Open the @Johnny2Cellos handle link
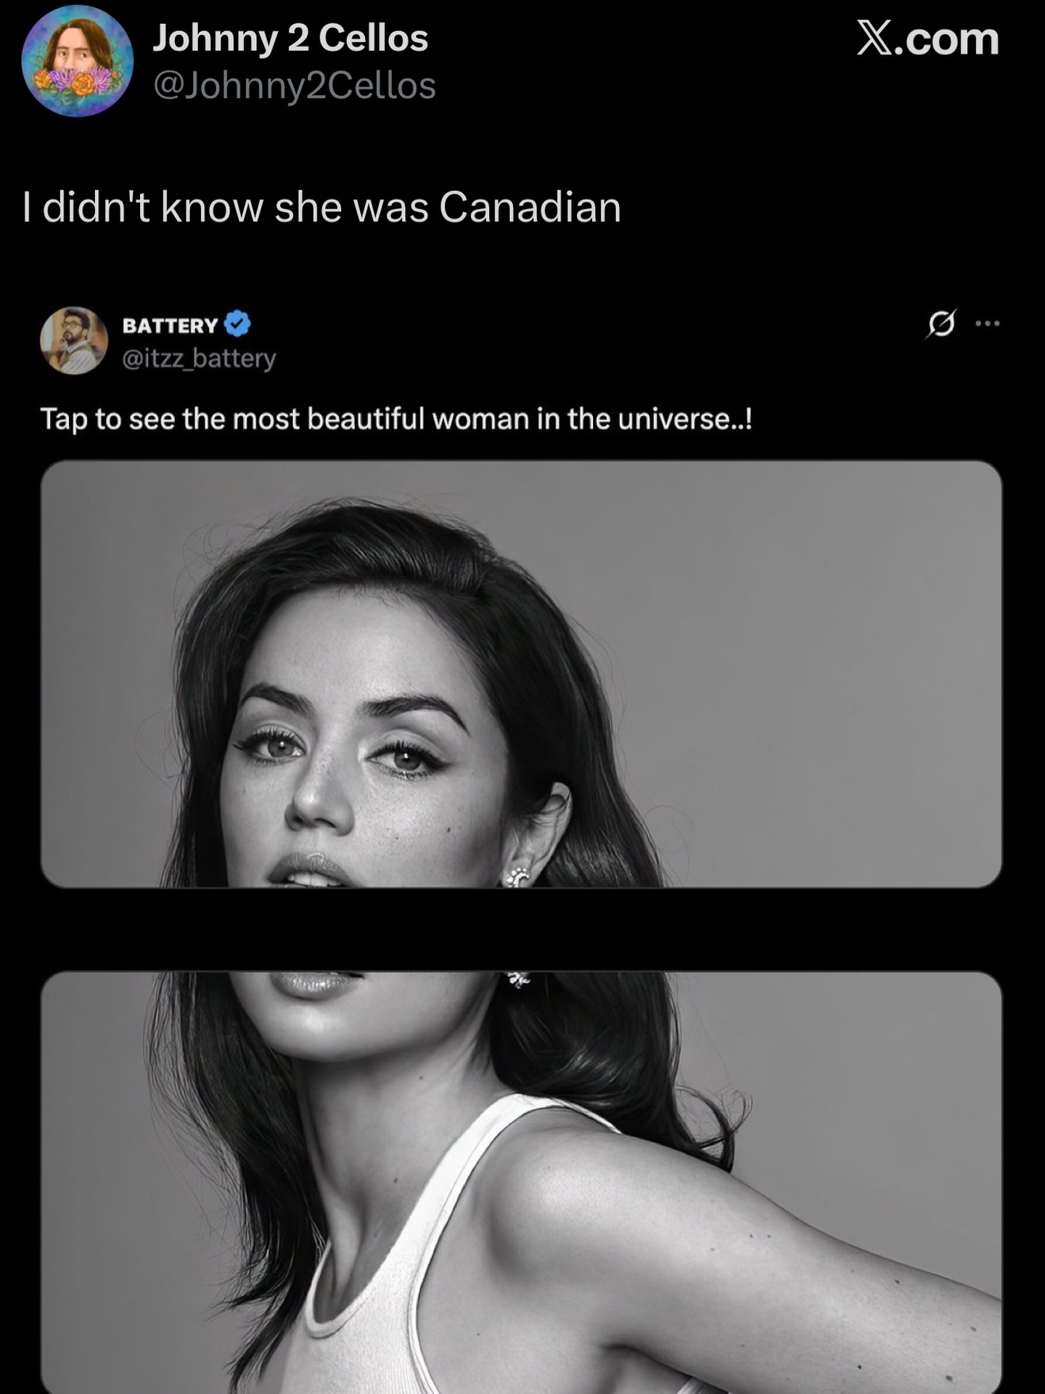1045x1394 pixels. (294, 86)
